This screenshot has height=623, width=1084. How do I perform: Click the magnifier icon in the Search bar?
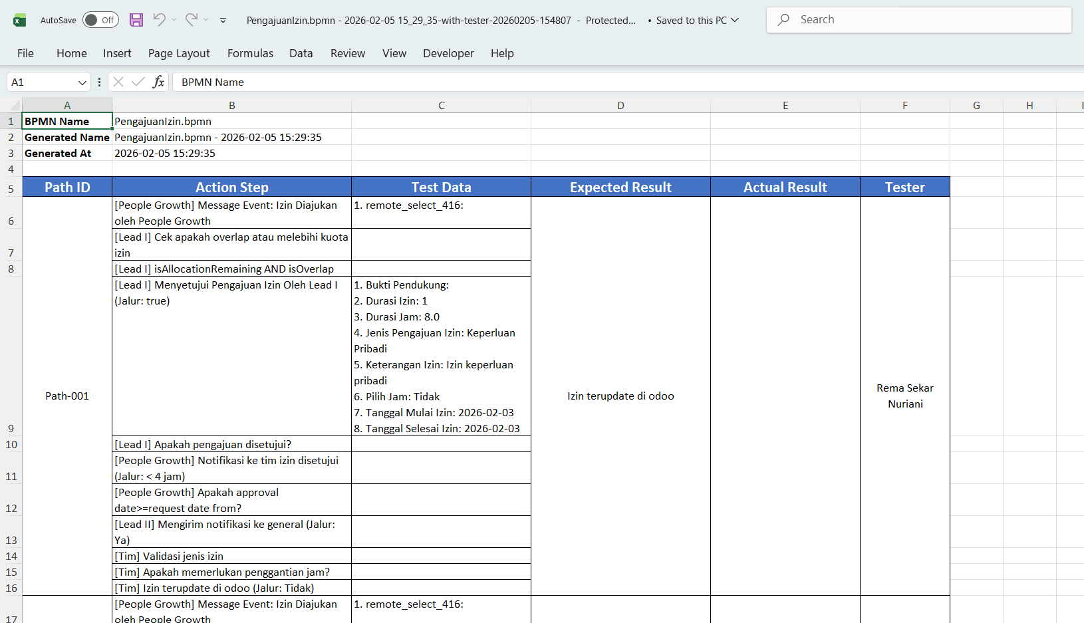(785, 19)
